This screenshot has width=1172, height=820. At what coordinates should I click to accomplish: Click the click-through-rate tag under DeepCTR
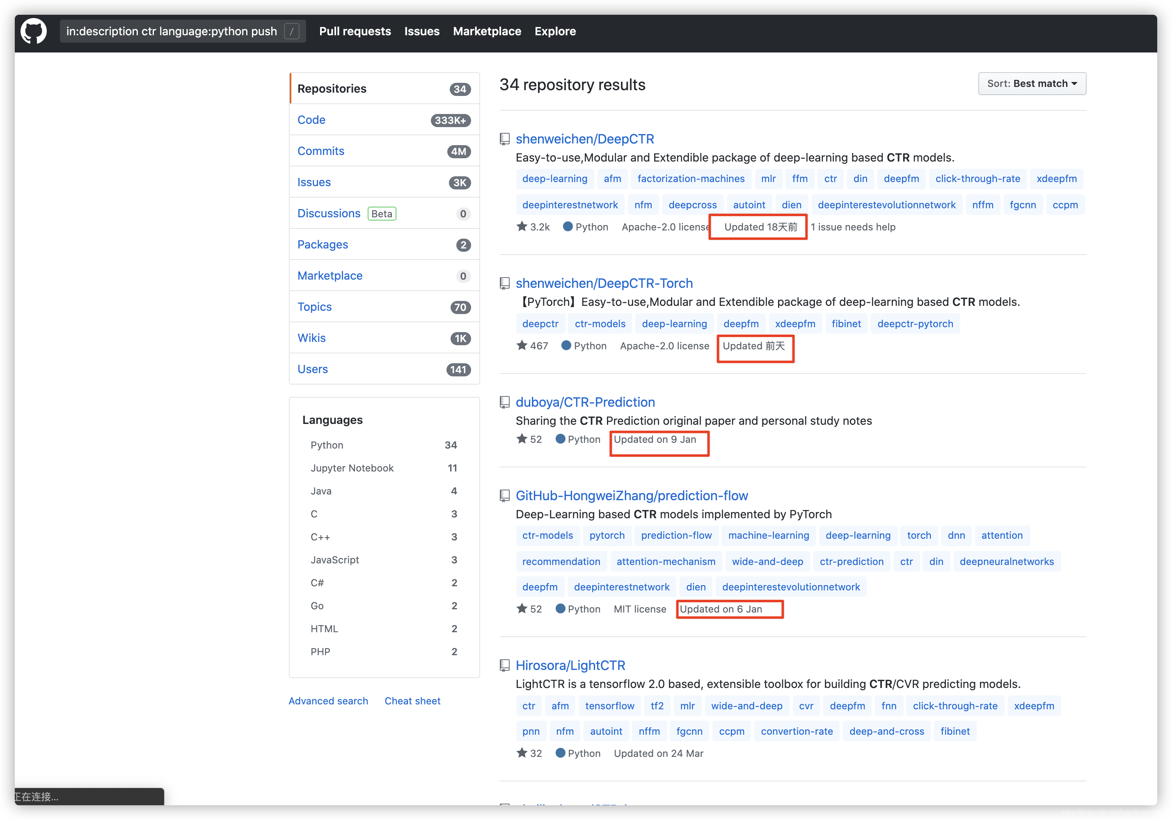point(977,179)
